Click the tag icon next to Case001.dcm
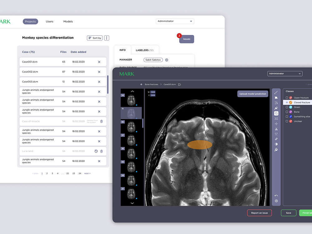The image size is (312, 234). (179, 85)
